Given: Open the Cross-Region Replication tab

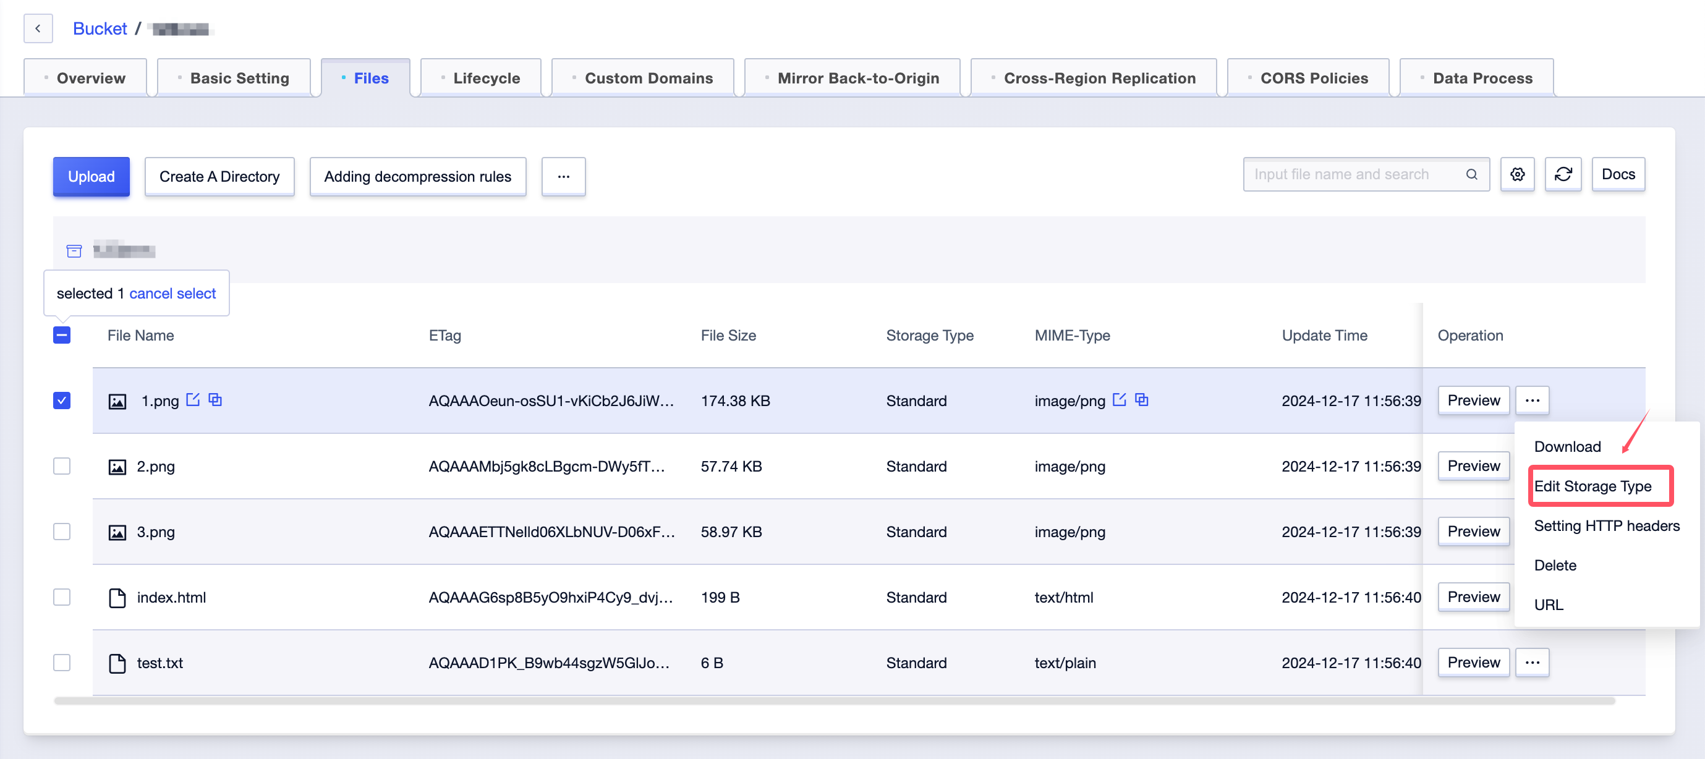Looking at the screenshot, I should pyautogui.click(x=1094, y=78).
